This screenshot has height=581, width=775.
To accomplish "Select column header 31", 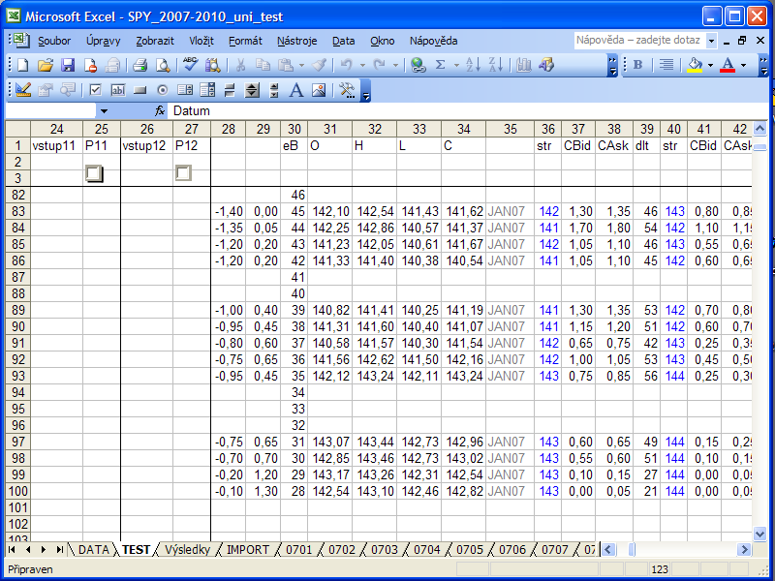I will 329,129.
